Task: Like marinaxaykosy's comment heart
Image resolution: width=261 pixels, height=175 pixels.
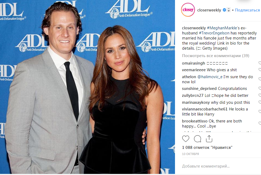Action: tap(260, 102)
